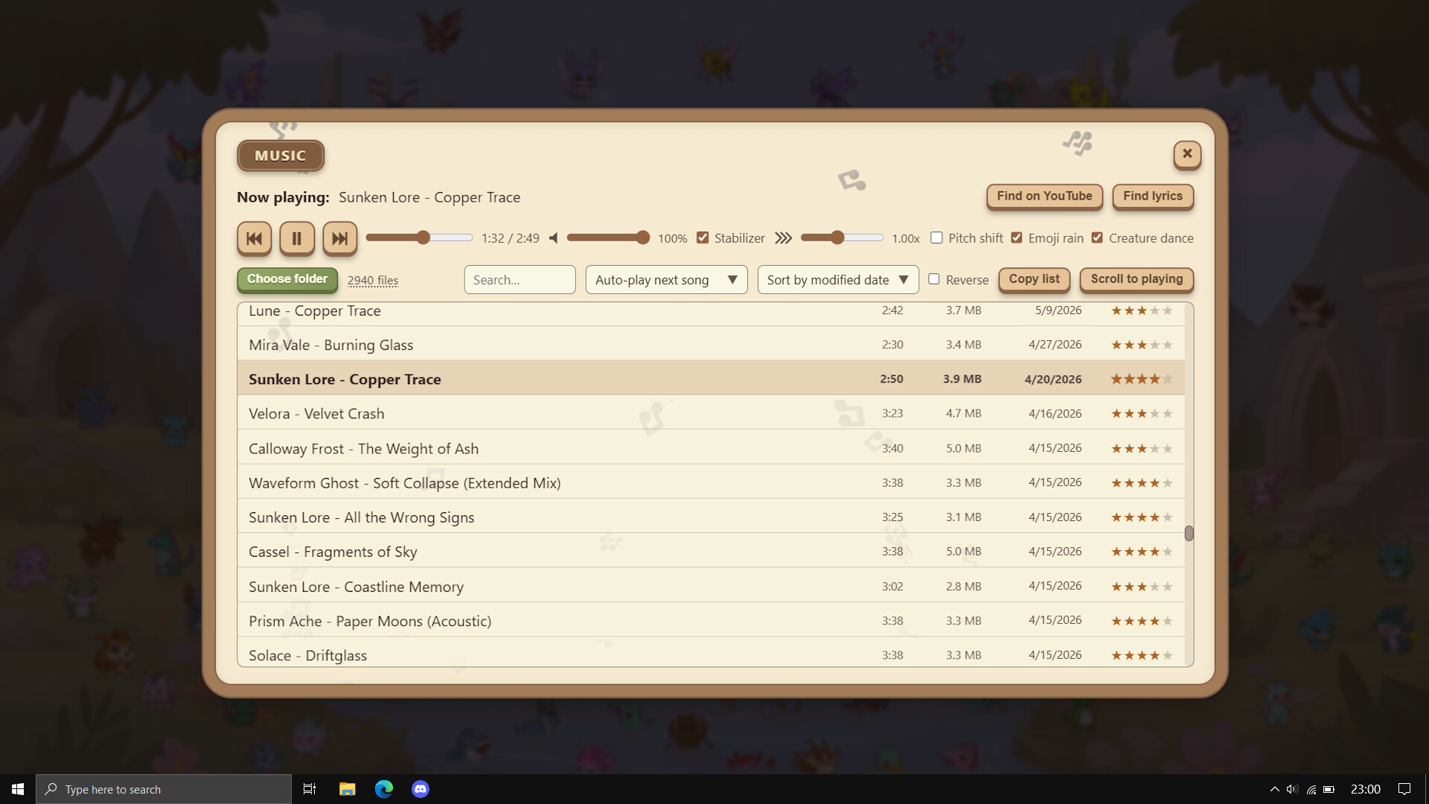Open the system volume tray icon
The height and width of the screenshot is (804, 1429).
[x=1292, y=789]
